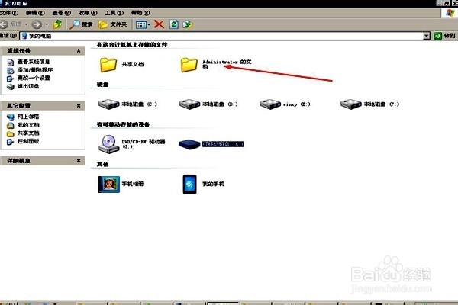
Task: Select the Administrator 的文档 folder icon
Action: pyautogui.click(x=189, y=65)
